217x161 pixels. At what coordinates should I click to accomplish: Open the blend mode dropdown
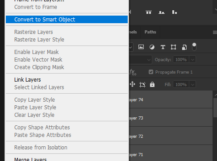point(141,60)
